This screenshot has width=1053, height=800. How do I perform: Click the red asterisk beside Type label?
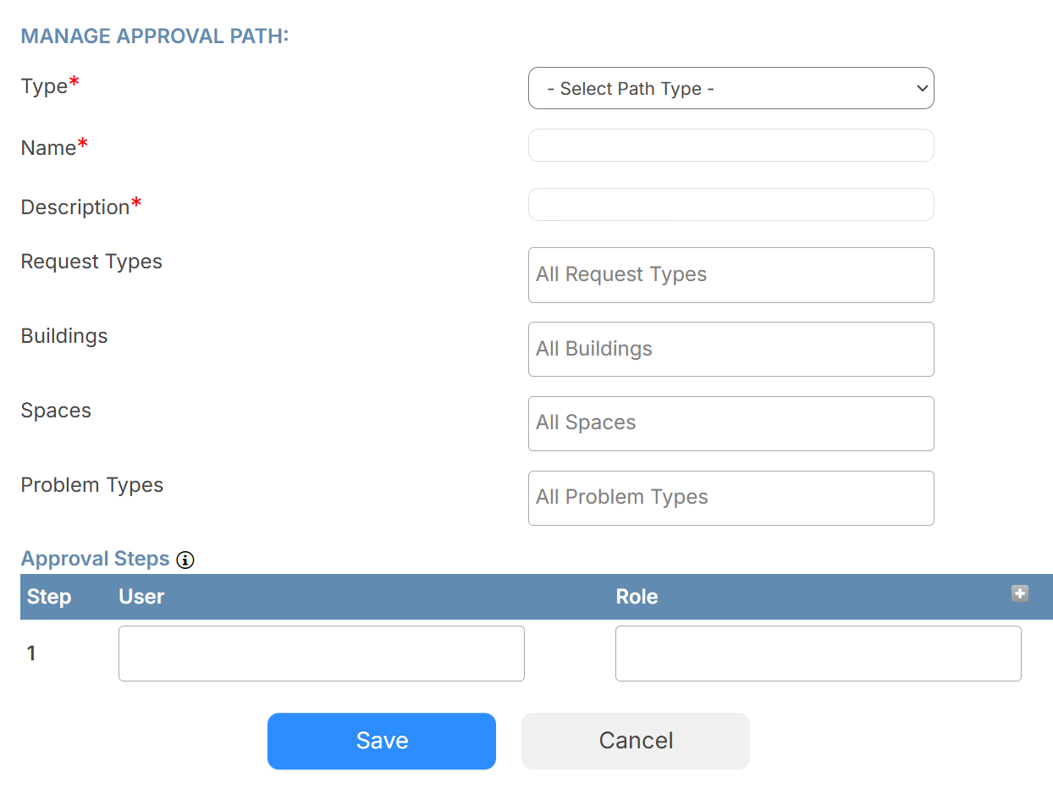click(x=74, y=79)
